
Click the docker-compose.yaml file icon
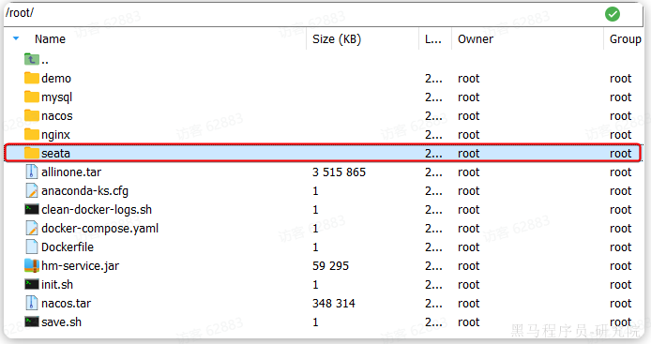pyautogui.click(x=32, y=228)
